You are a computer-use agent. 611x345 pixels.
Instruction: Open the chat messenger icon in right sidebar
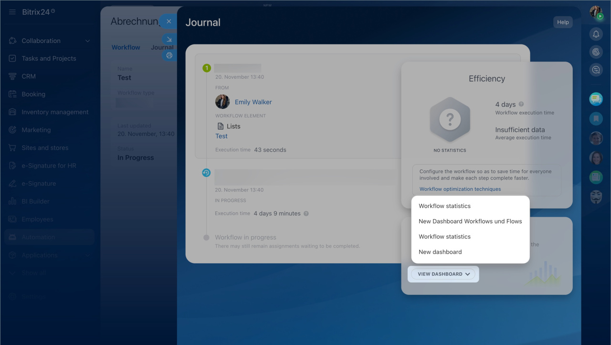tap(596, 99)
